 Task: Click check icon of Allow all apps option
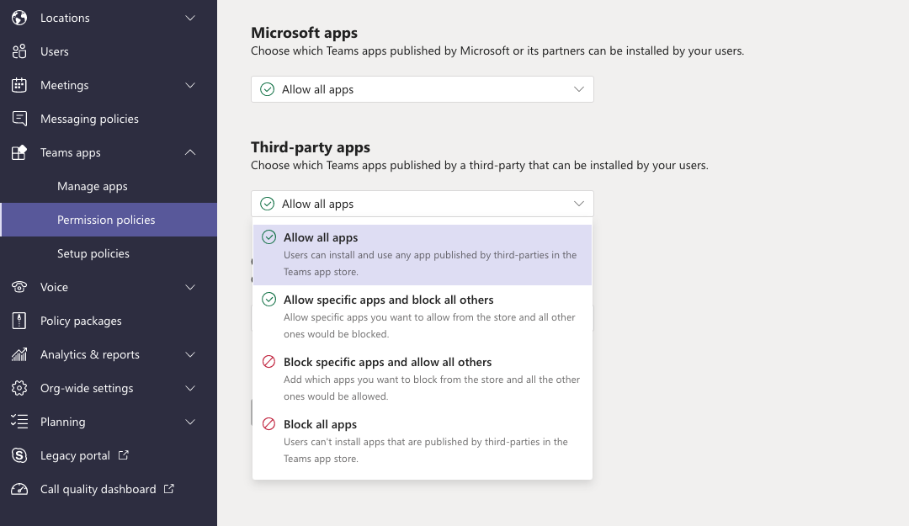pyautogui.click(x=269, y=237)
